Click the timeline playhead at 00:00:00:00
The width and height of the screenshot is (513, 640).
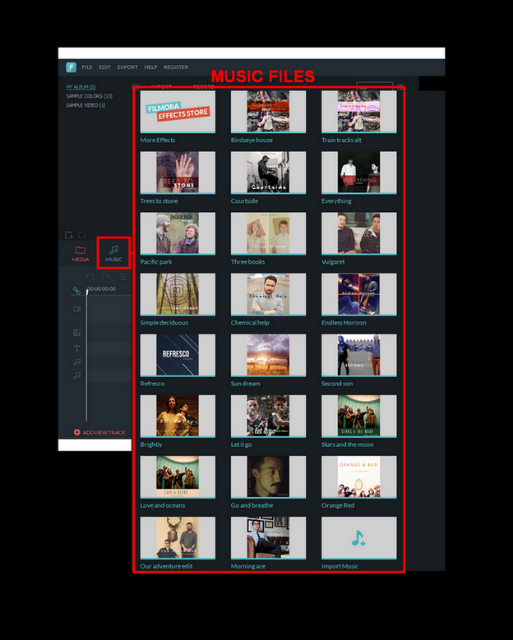pyautogui.click(x=86, y=292)
